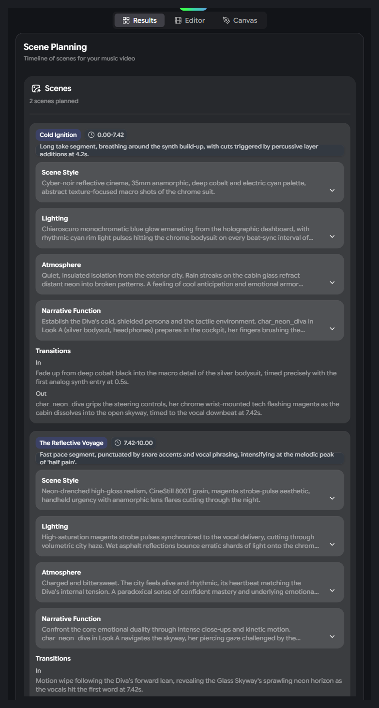379x708 pixels.
Task: Click the clock icon beside 0.00-7.42
Action: [91, 135]
